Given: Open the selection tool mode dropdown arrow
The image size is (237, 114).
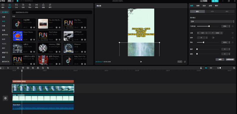Looking at the screenshot, I should tap(4, 68).
